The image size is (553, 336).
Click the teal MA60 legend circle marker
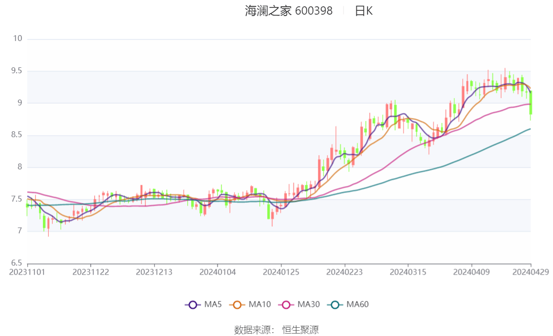coord(335,305)
